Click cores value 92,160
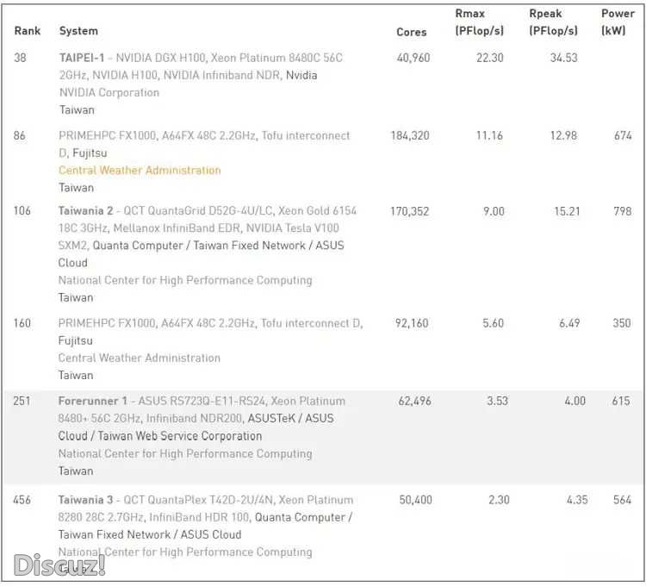646x586 pixels. tap(412, 323)
